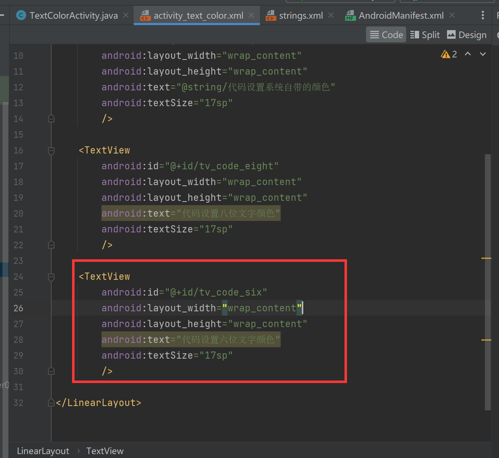Switch to TextColorActivity.java tab
The image size is (499, 458).
(67, 15)
